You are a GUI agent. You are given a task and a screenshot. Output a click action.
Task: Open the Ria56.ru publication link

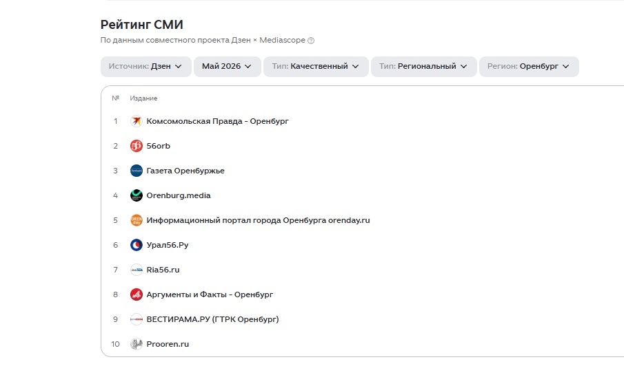163,270
